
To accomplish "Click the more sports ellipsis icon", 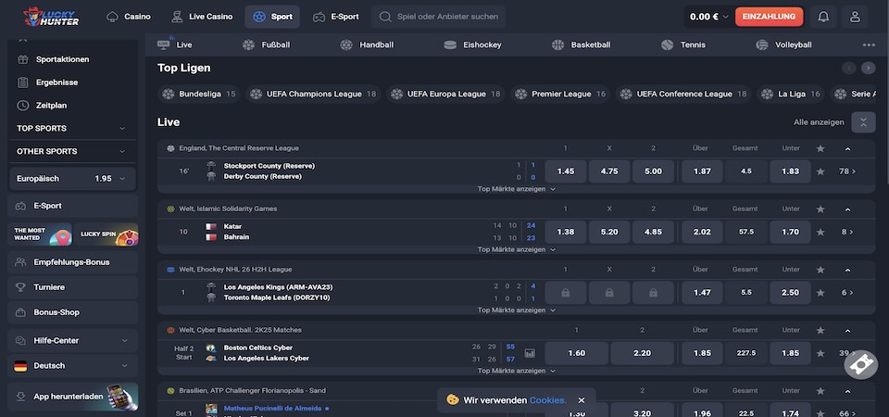I will pyautogui.click(x=869, y=44).
